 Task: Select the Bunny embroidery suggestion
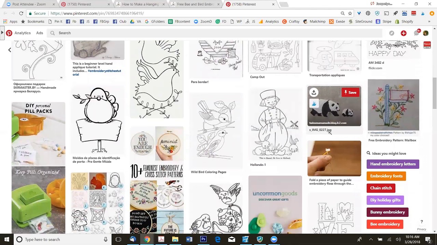(387, 212)
